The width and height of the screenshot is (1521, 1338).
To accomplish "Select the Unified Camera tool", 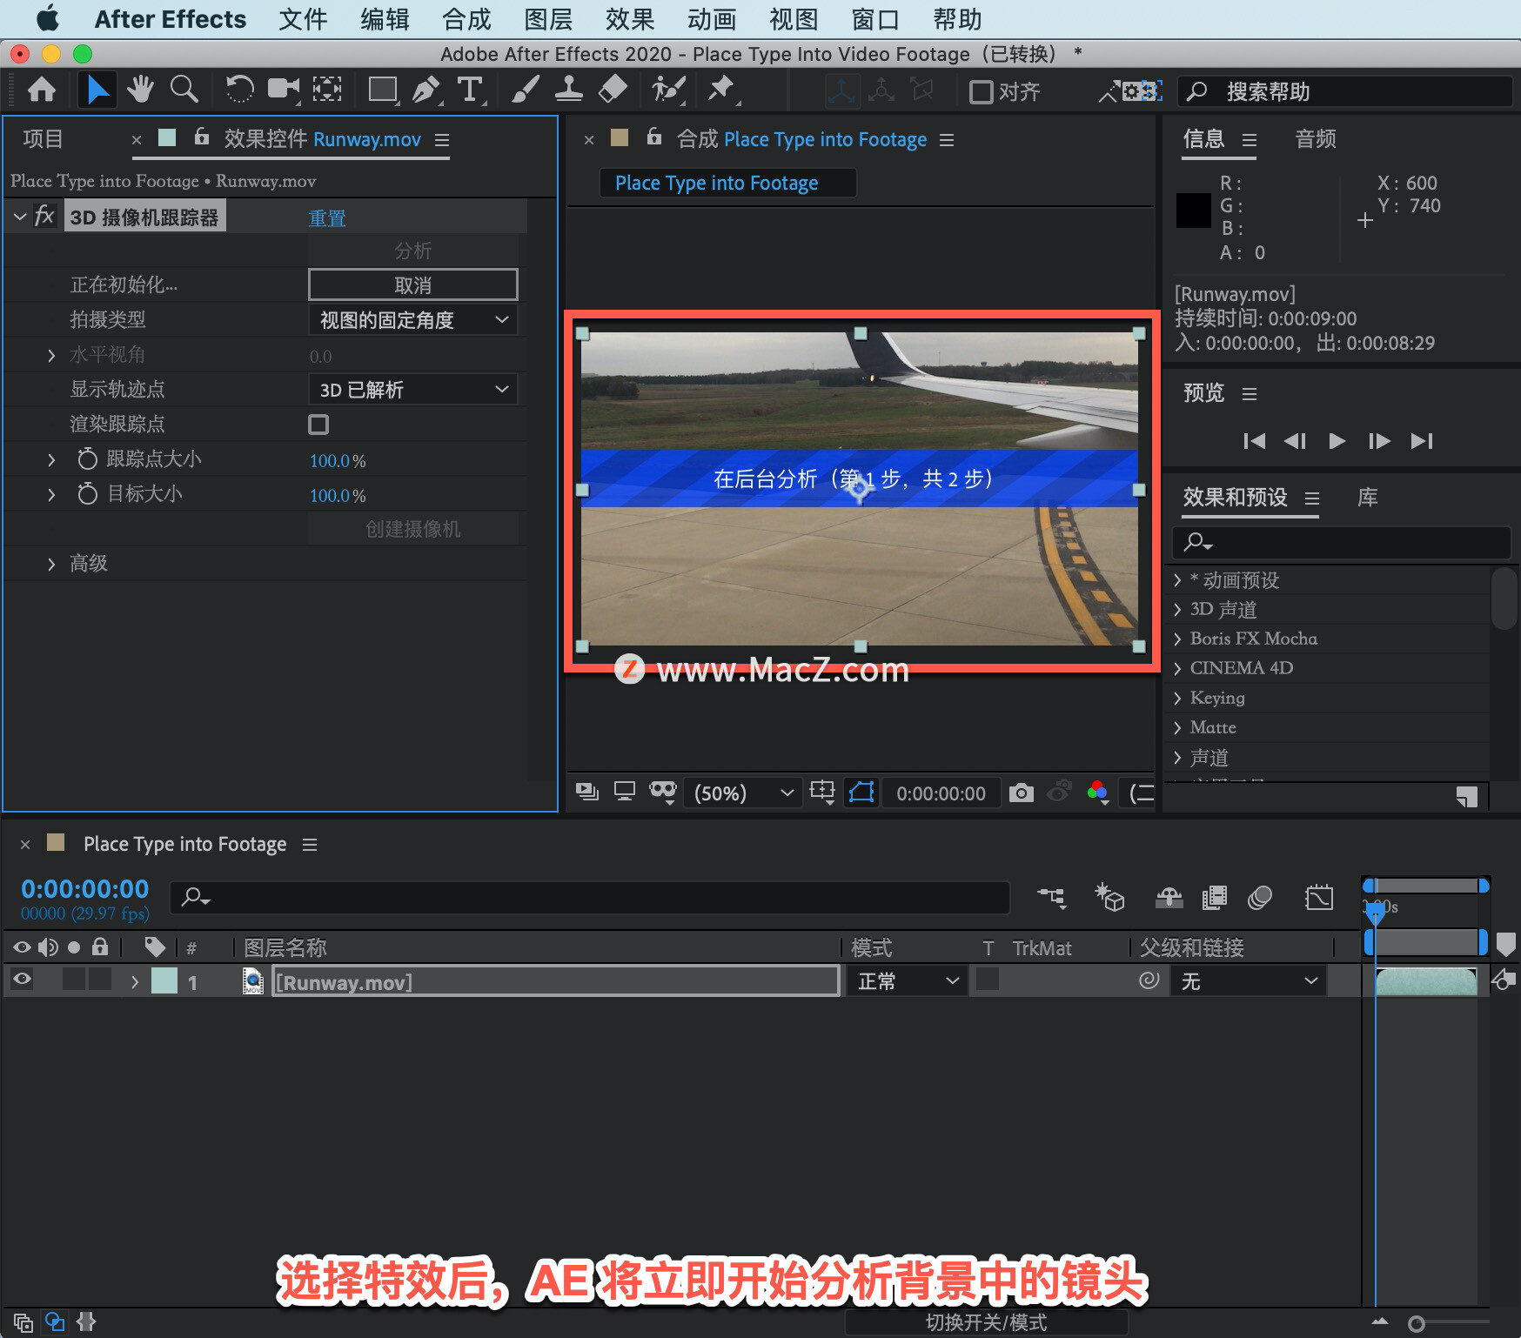I will point(284,89).
